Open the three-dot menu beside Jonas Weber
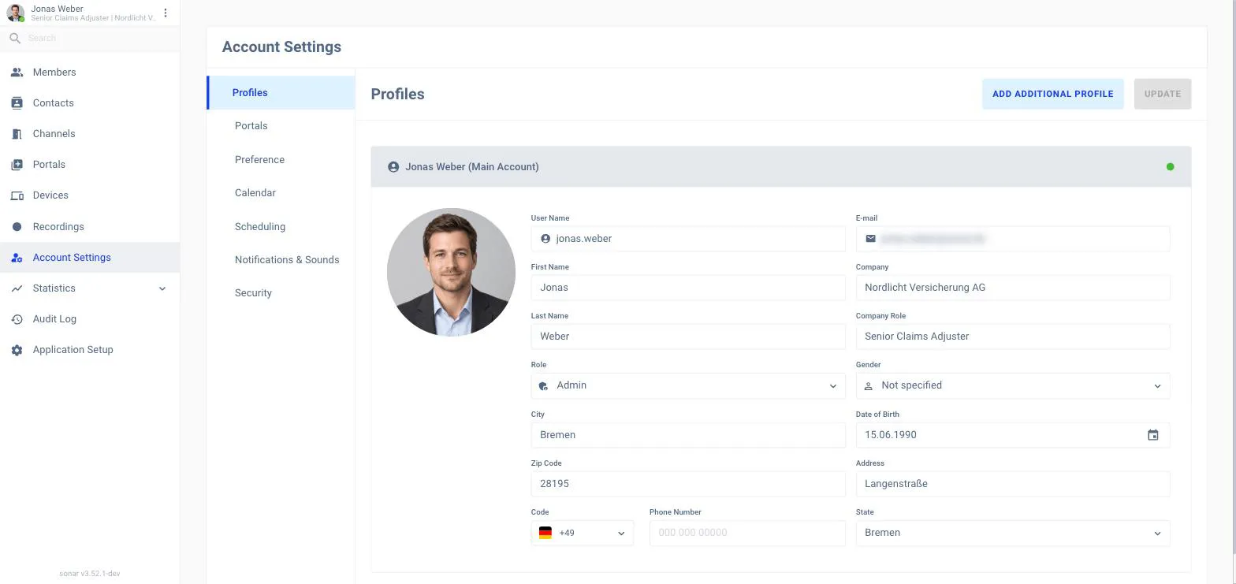Screen dimensions: 1236x584 coord(166,13)
